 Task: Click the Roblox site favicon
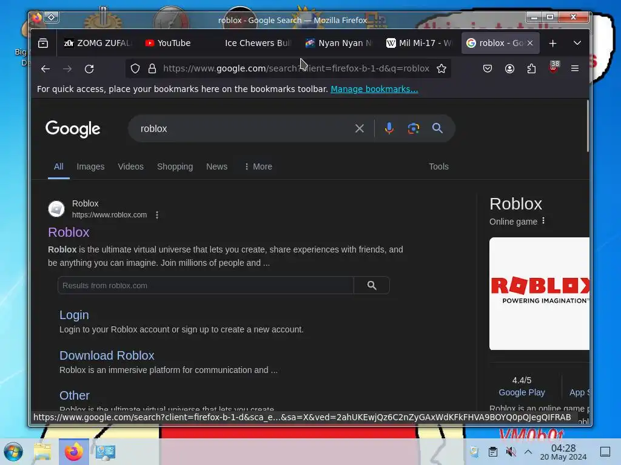click(x=56, y=209)
